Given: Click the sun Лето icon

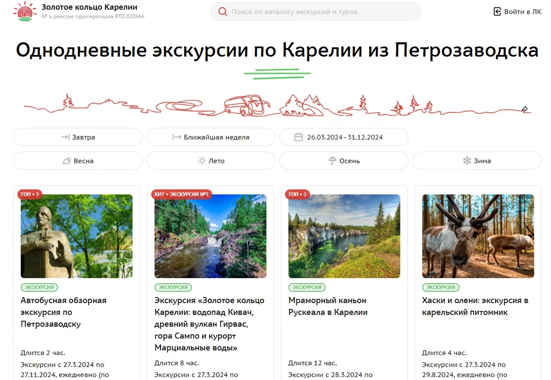Looking at the screenshot, I should pyautogui.click(x=201, y=161).
